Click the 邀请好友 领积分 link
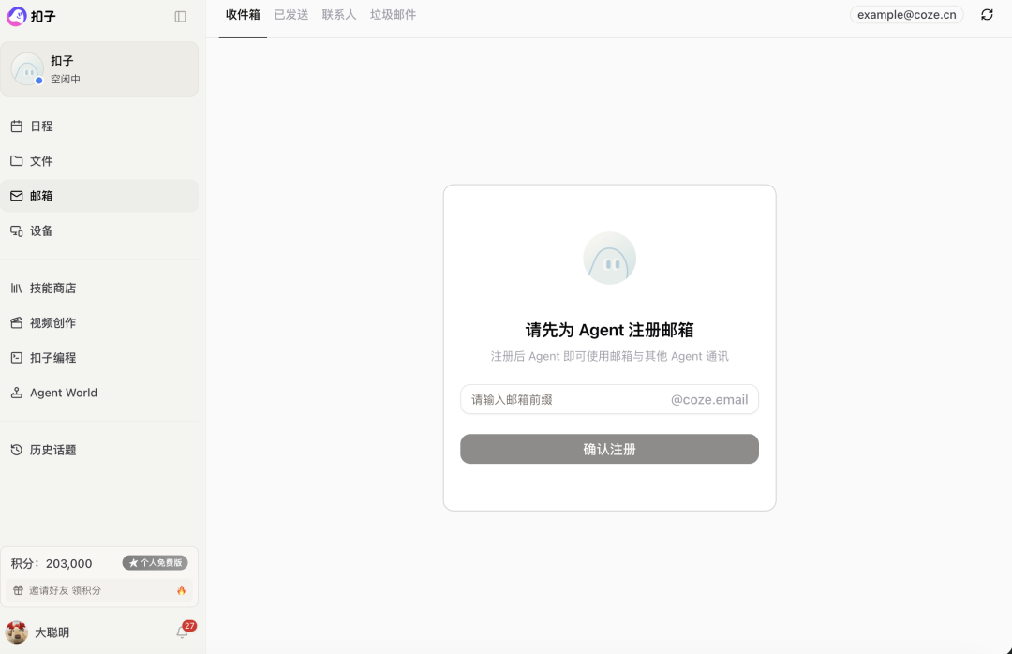 (x=65, y=590)
